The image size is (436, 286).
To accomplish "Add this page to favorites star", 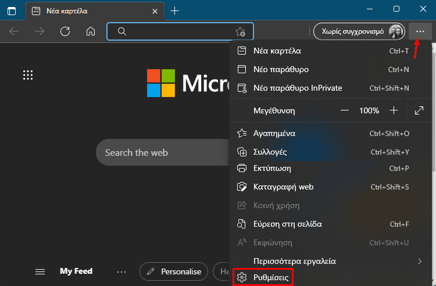I will [x=240, y=32].
